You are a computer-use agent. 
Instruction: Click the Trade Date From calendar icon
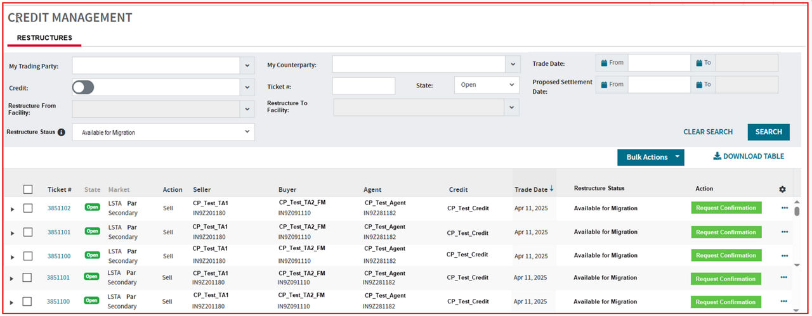click(603, 63)
